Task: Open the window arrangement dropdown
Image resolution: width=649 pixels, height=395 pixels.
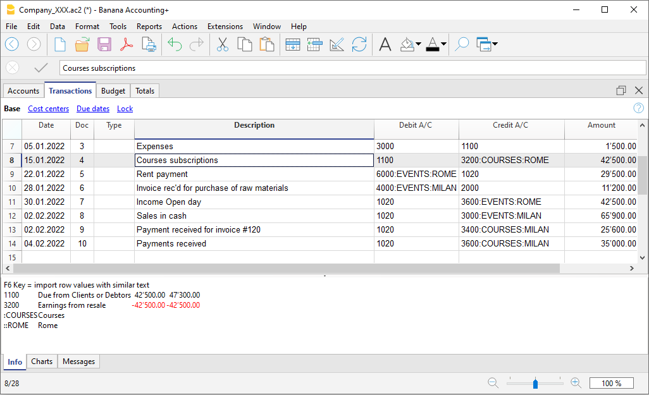Action: pos(494,44)
